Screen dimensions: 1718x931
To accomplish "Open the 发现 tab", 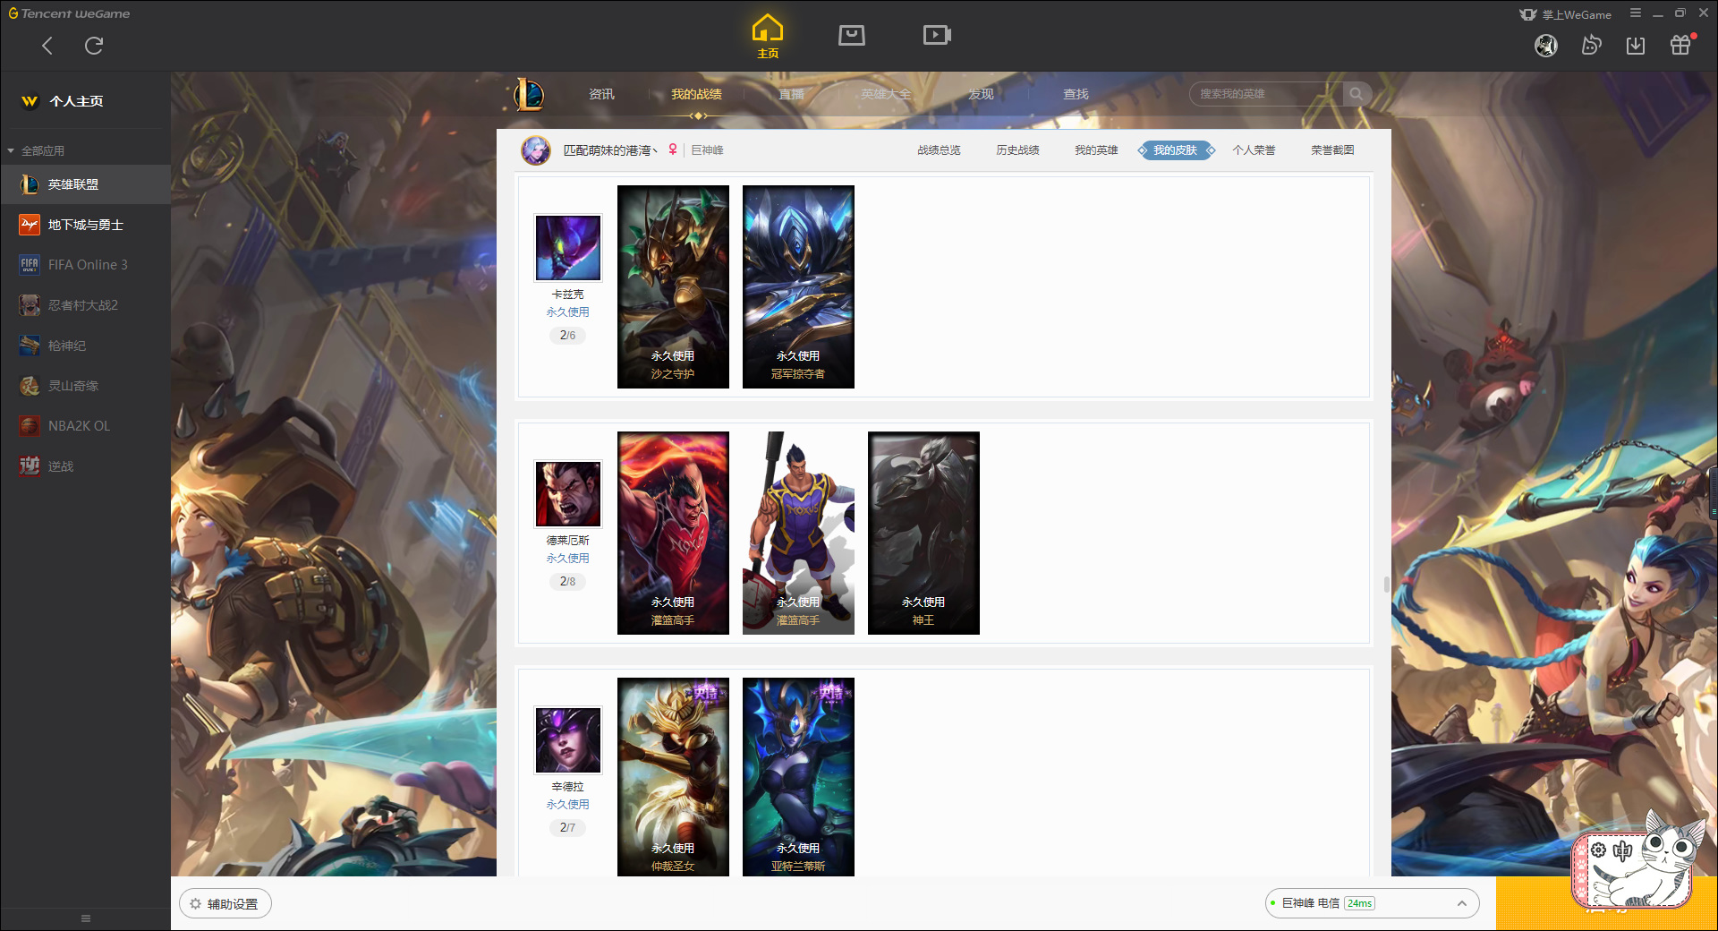I will coord(981,94).
